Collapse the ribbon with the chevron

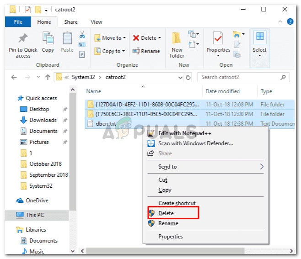coord(280,21)
